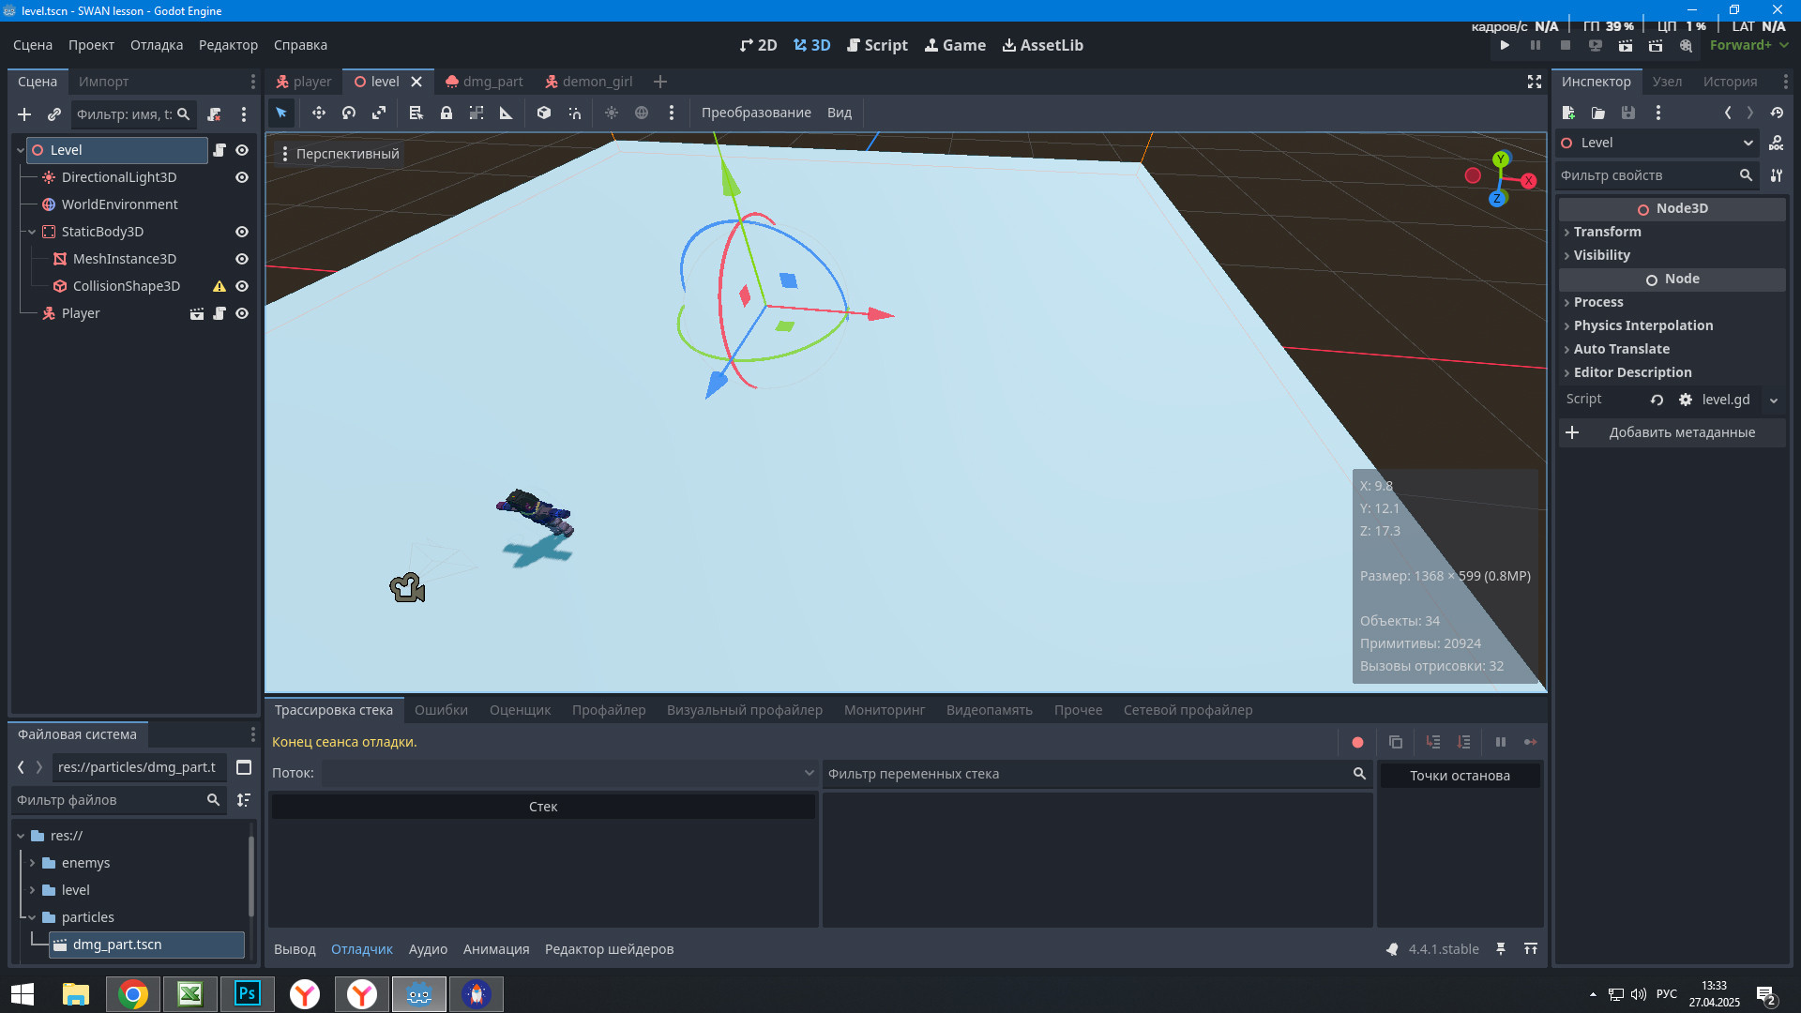Run the project with Play button

[x=1505, y=45]
